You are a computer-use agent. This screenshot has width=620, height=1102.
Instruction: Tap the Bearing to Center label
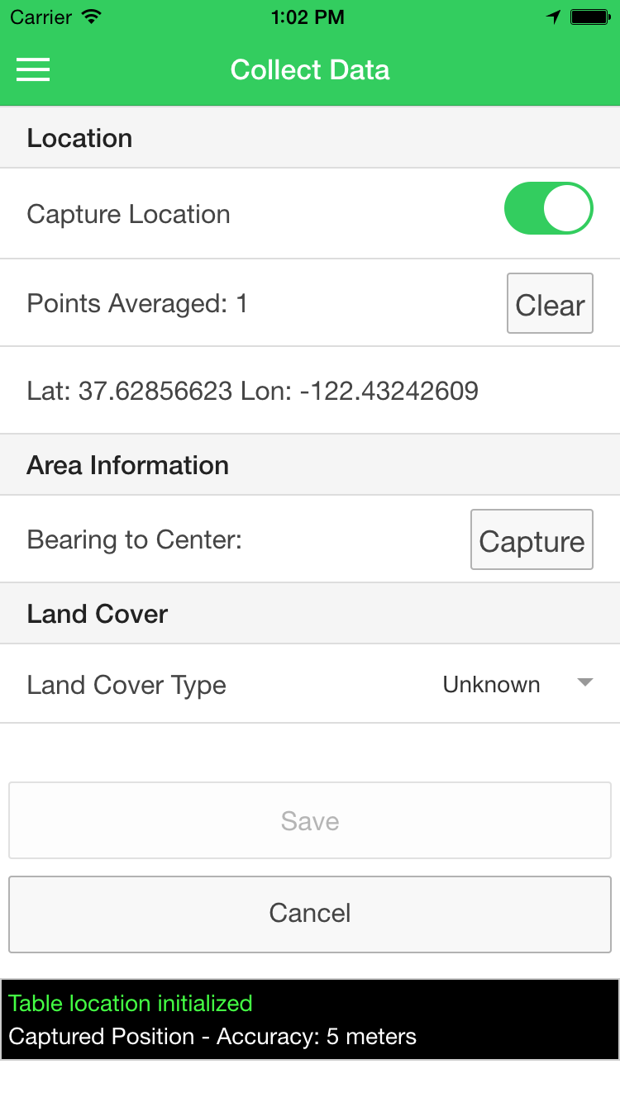[x=134, y=540]
